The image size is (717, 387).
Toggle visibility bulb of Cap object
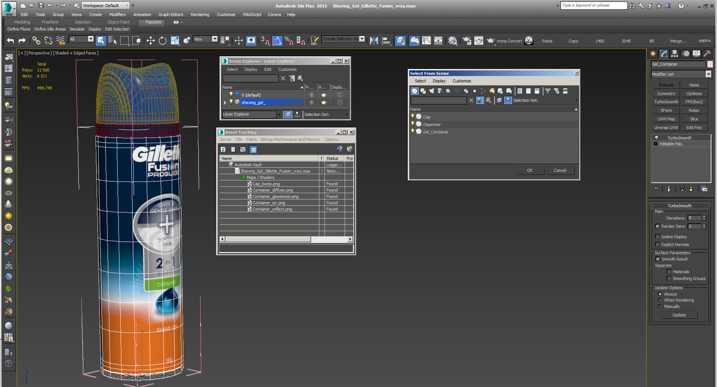pyautogui.click(x=413, y=117)
